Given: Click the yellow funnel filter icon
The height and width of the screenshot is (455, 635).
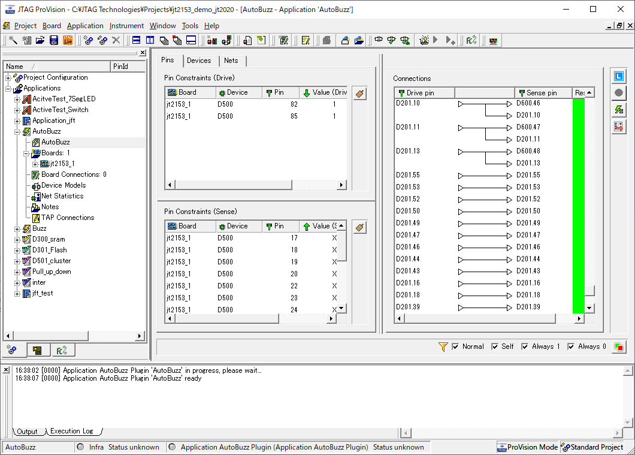Looking at the screenshot, I should coord(443,347).
